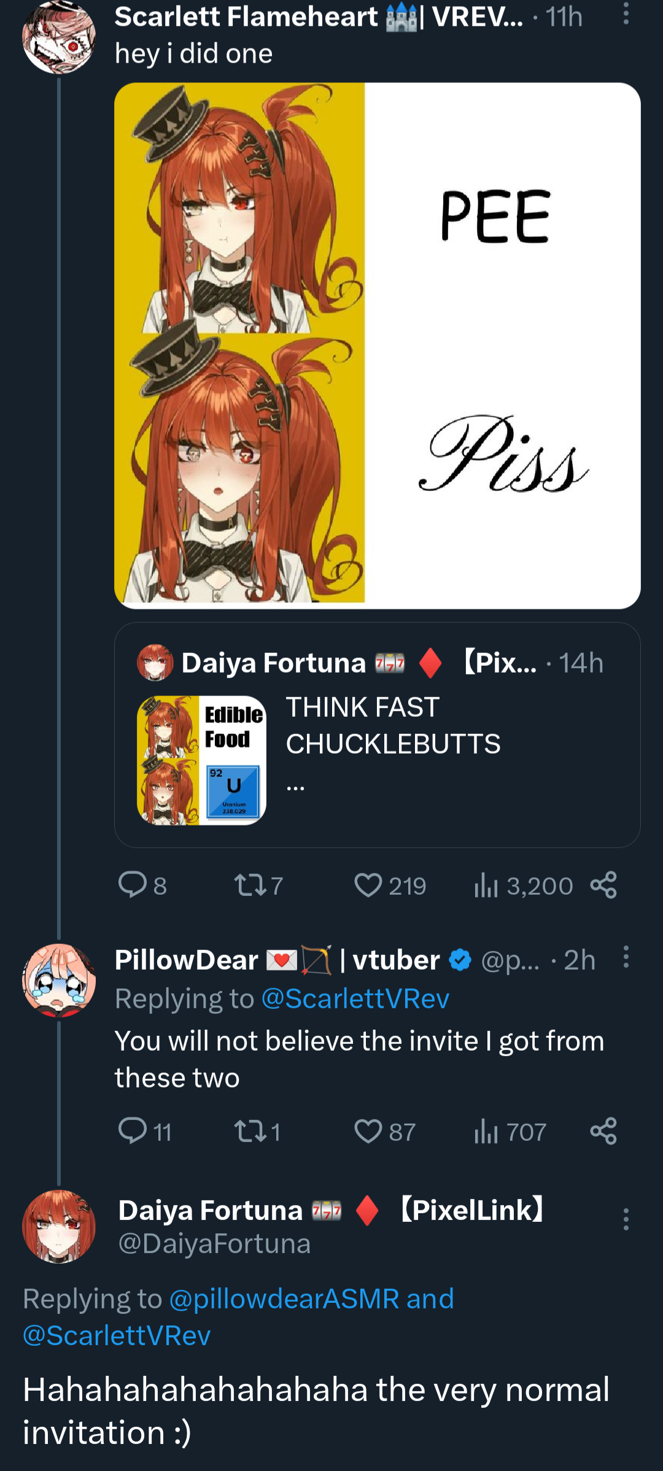Image resolution: width=663 pixels, height=1471 pixels.
Task: Like PillowDear's reply with 87 likes
Action: (368, 1131)
